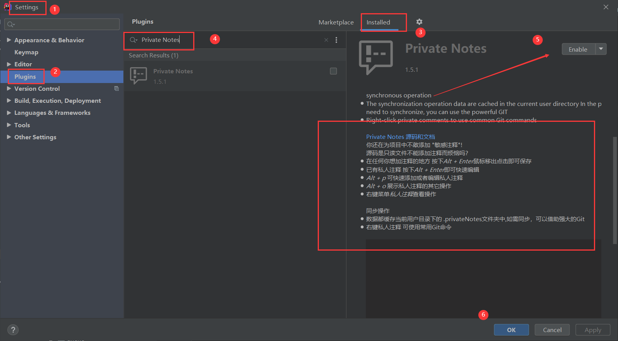
Task: Click the Cancel button
Action: 552,330
